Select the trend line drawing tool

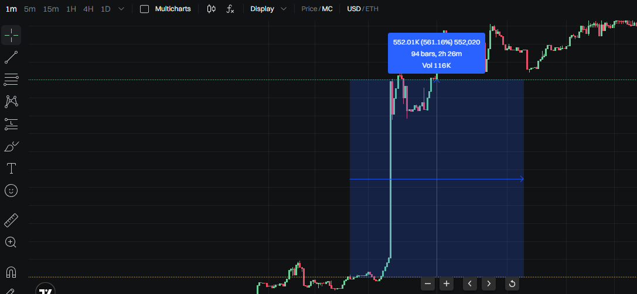click(x=11, y=57)
